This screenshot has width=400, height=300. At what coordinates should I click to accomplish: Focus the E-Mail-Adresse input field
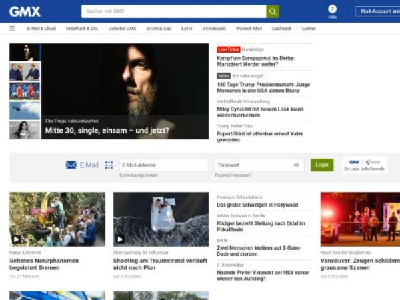164,165
